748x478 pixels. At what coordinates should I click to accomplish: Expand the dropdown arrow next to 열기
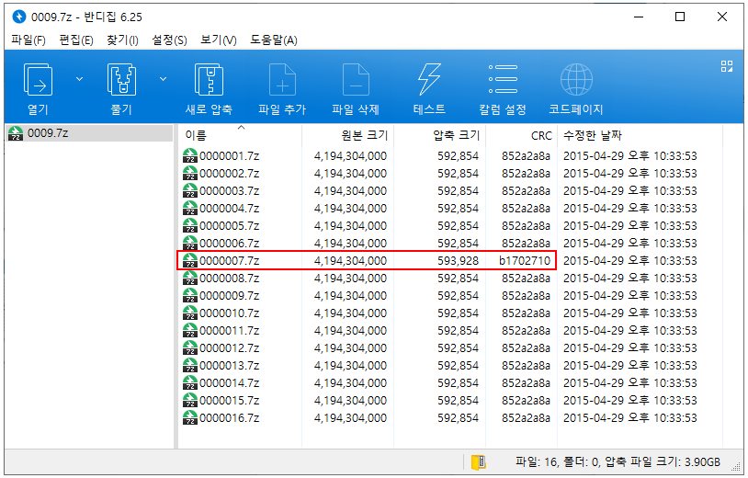tap(80, 79)
